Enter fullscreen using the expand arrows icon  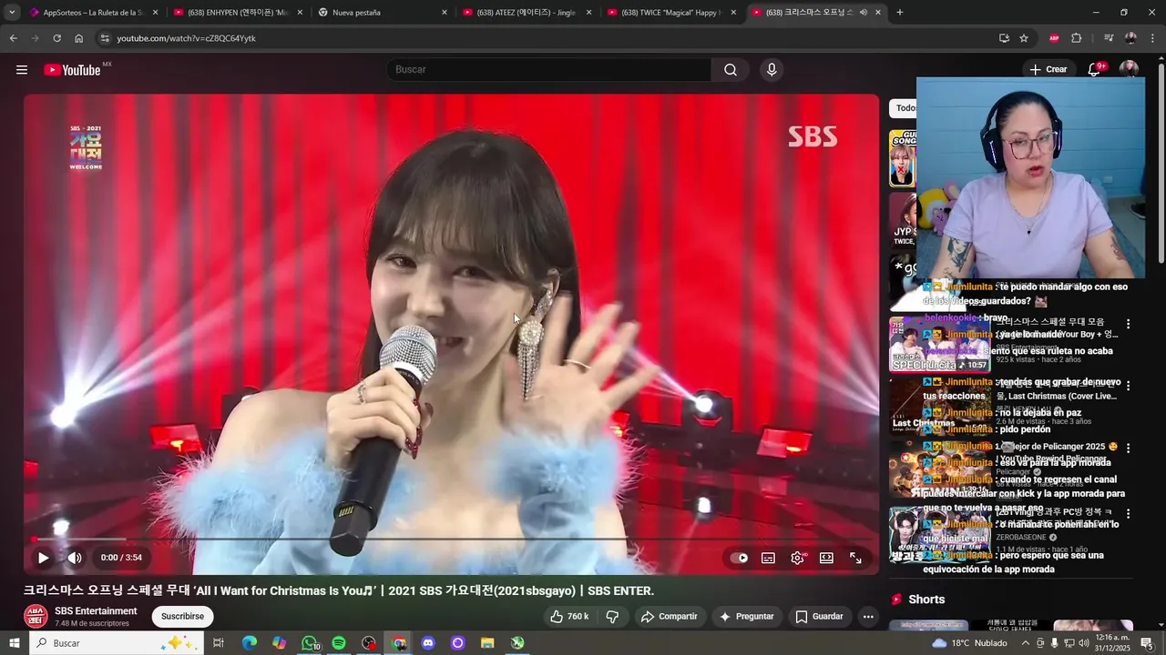tap(855, 558)
